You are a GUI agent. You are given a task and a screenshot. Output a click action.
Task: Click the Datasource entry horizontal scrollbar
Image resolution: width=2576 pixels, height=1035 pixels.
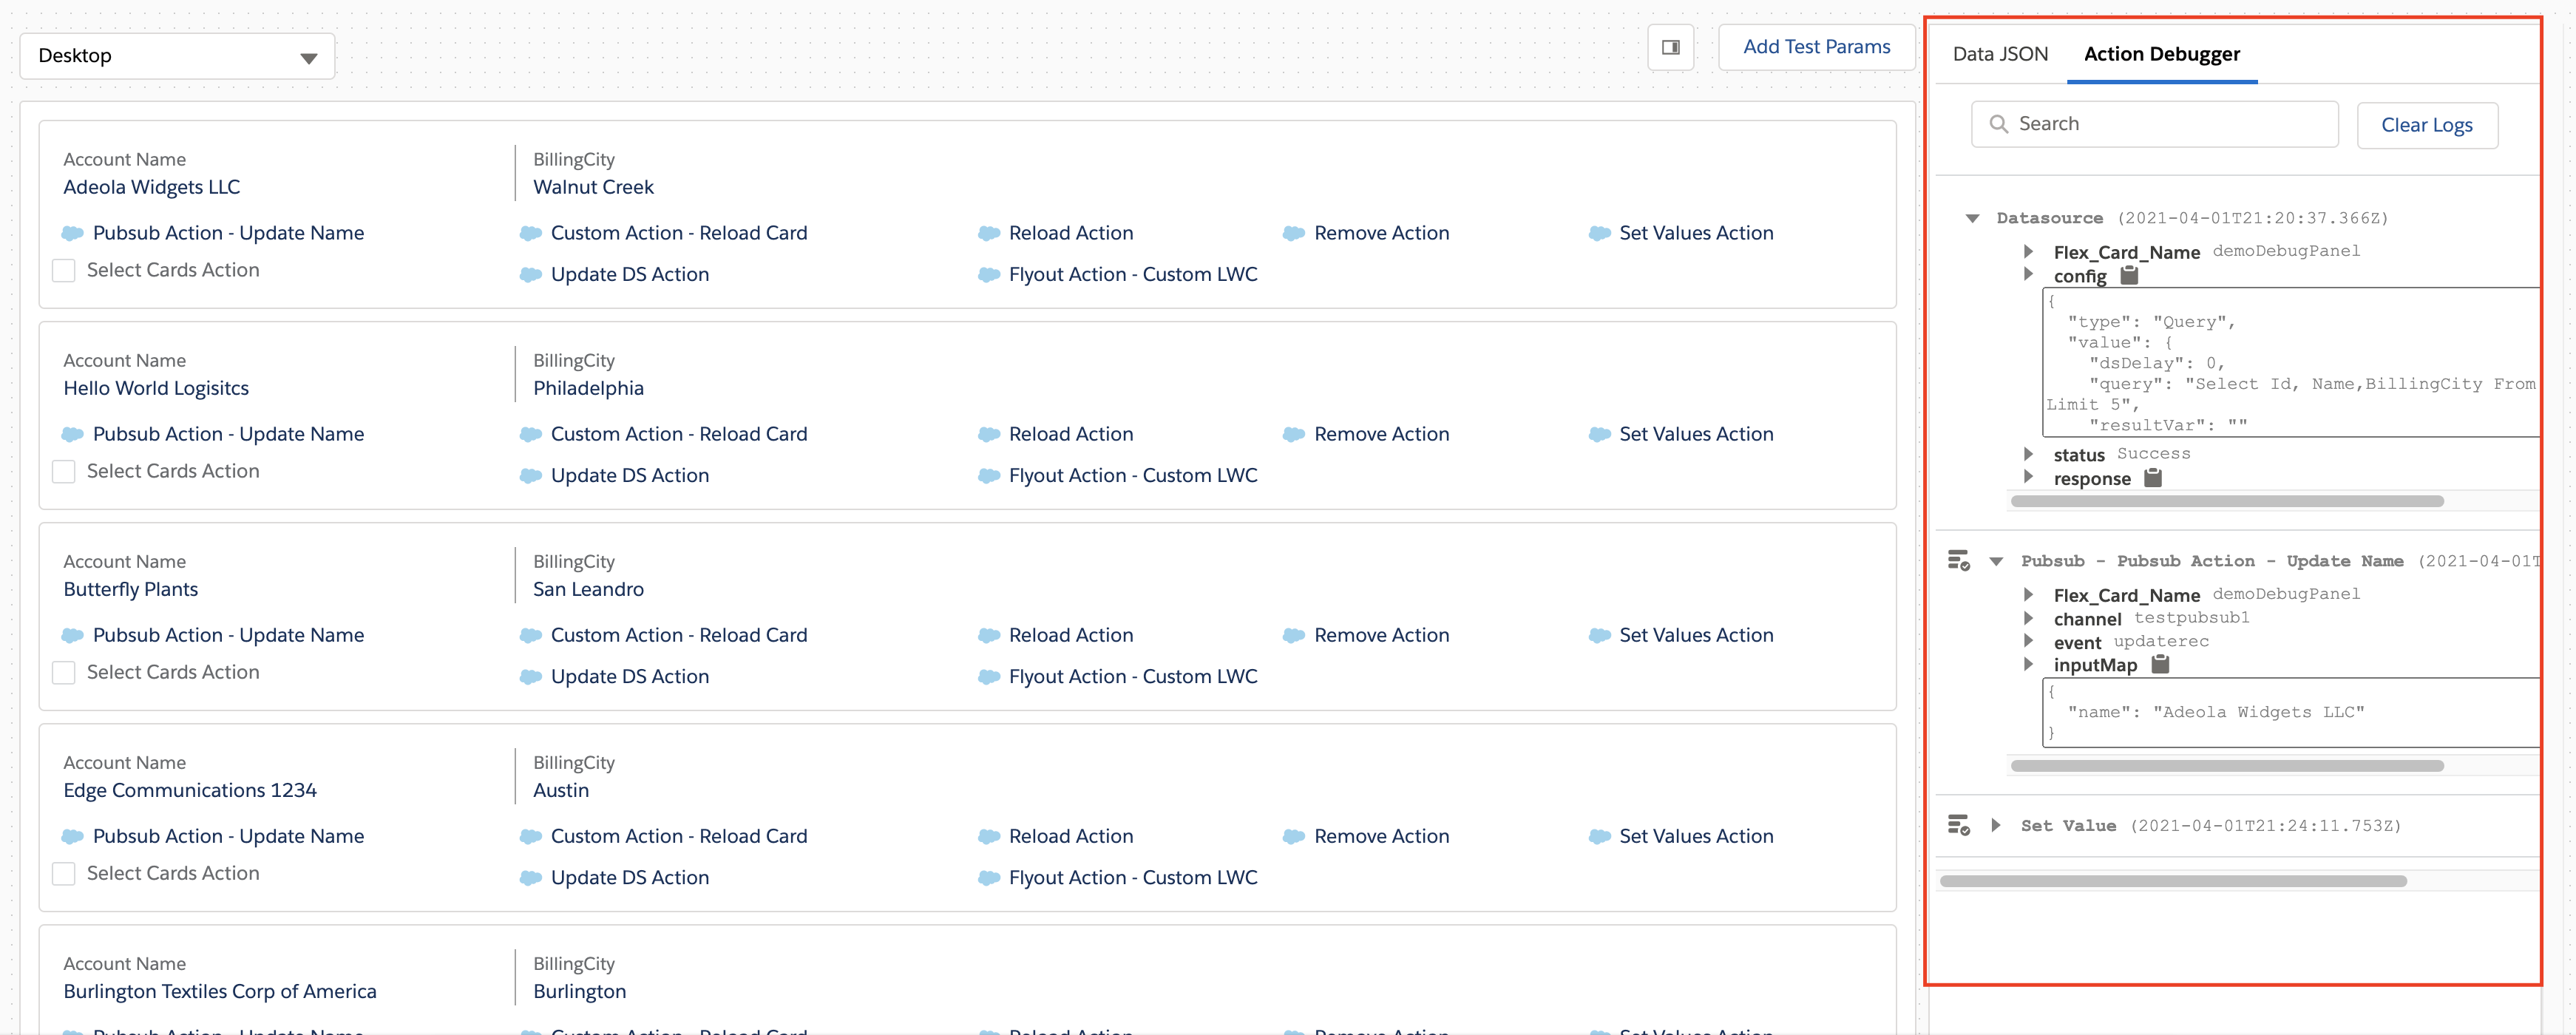coord(2227,501)
